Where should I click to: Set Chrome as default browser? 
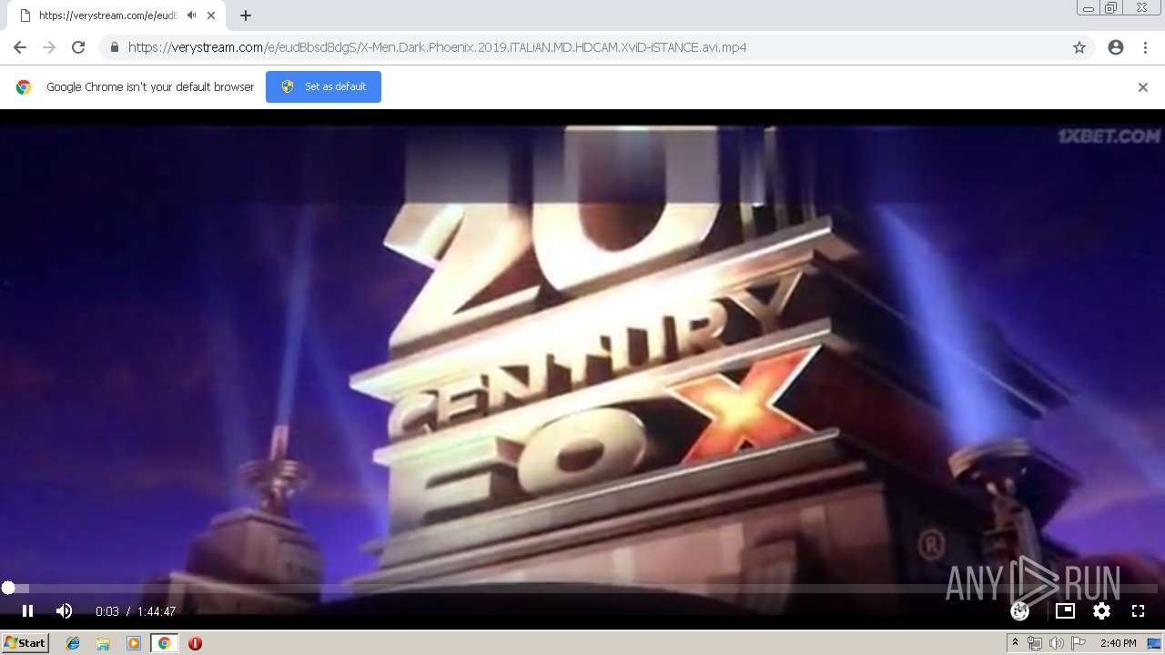323,86
